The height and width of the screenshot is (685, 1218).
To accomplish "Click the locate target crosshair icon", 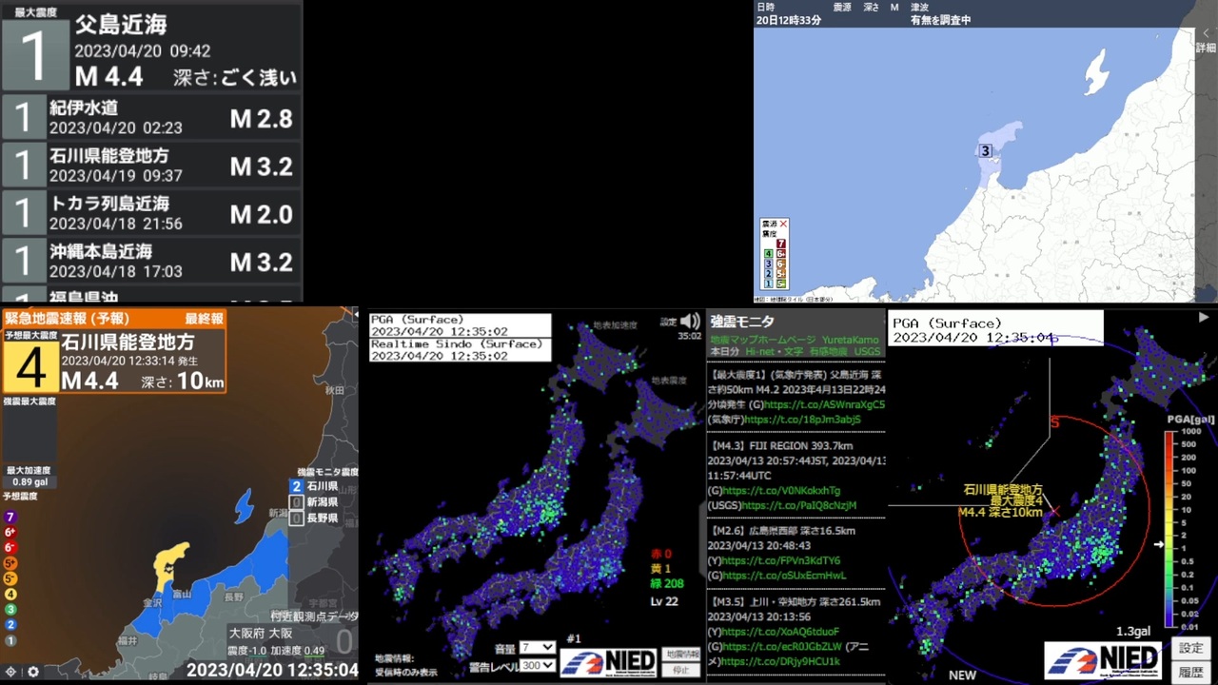I will (x=11, y=672).
